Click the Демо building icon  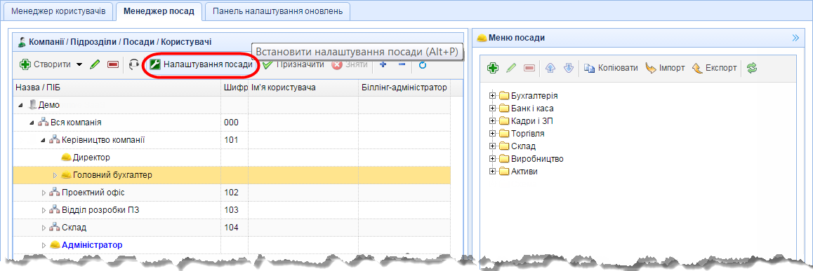coord(33,105)
